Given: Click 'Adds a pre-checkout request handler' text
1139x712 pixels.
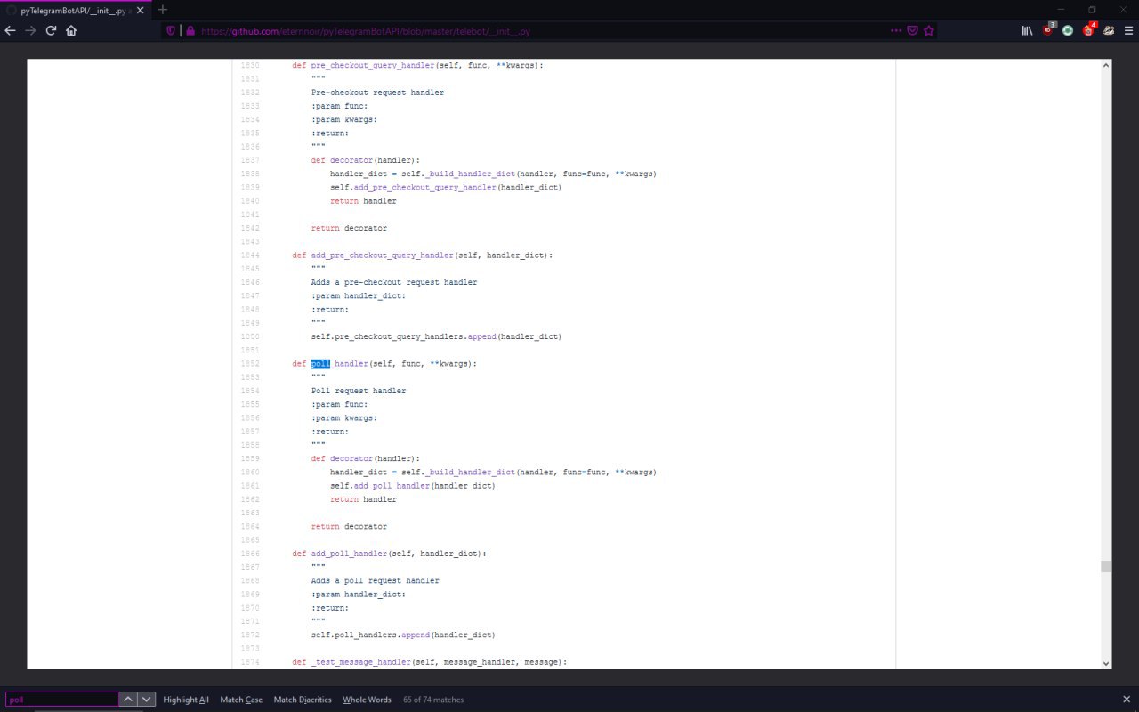Looking at the screenshot, I should point(394,282).
